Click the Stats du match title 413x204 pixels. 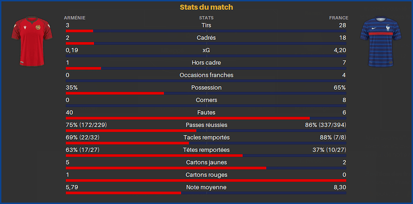click(x=206, y=7)
